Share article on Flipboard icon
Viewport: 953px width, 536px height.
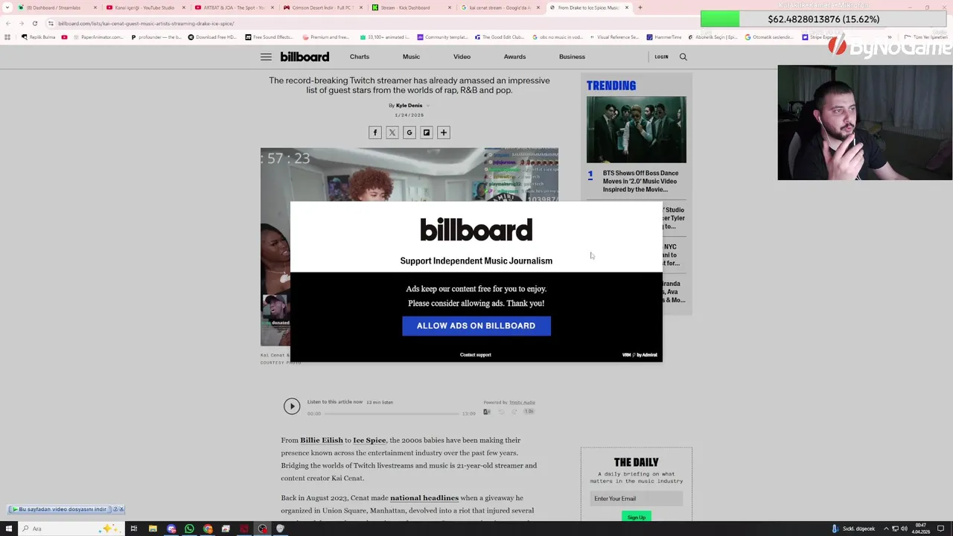tap(427, 133)
